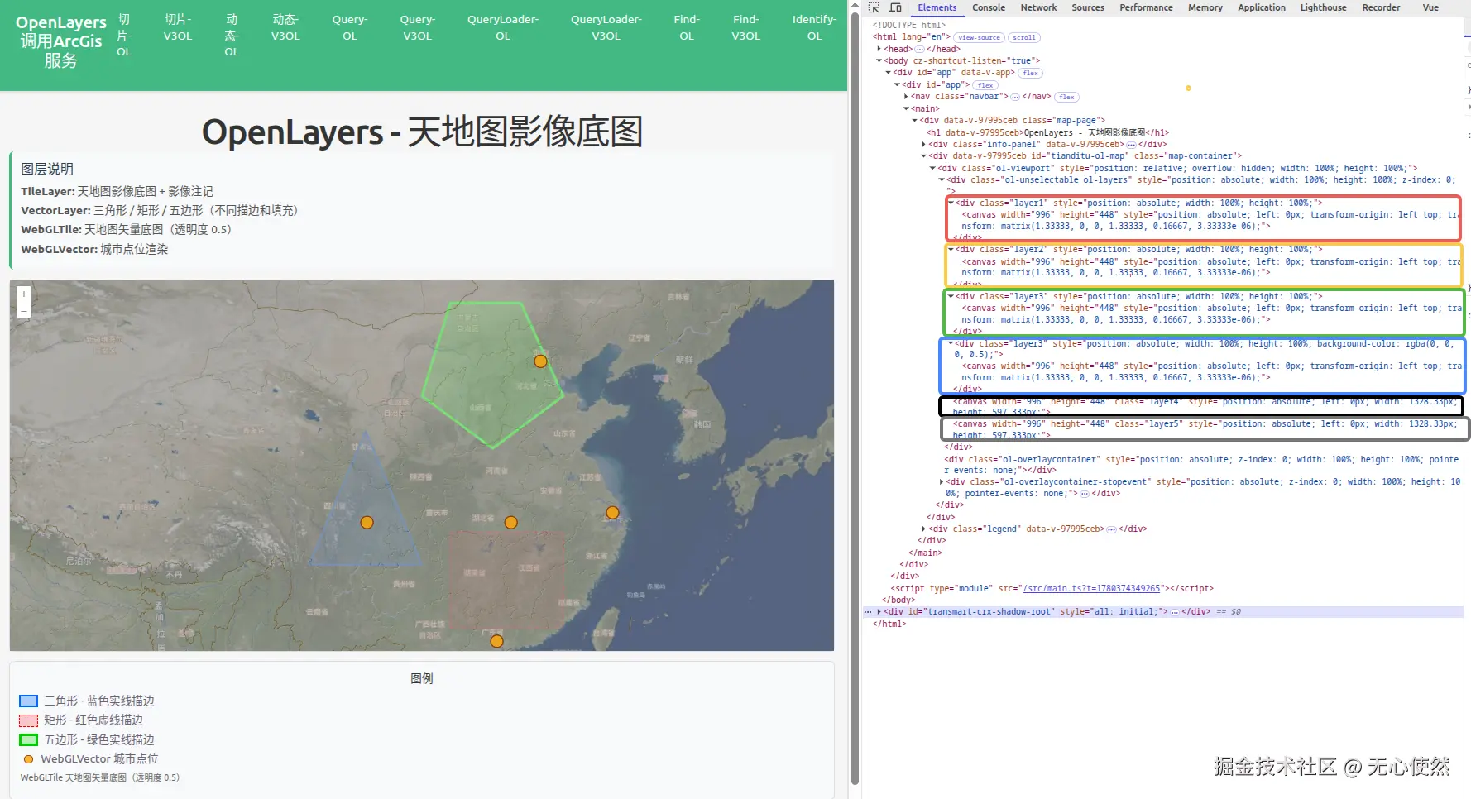
Task: Click the orange city marker inside the blue triangle
Action: (x=367, y=522)
